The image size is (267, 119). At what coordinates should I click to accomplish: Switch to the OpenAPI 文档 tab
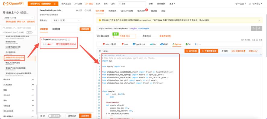[x=127, y=11]
